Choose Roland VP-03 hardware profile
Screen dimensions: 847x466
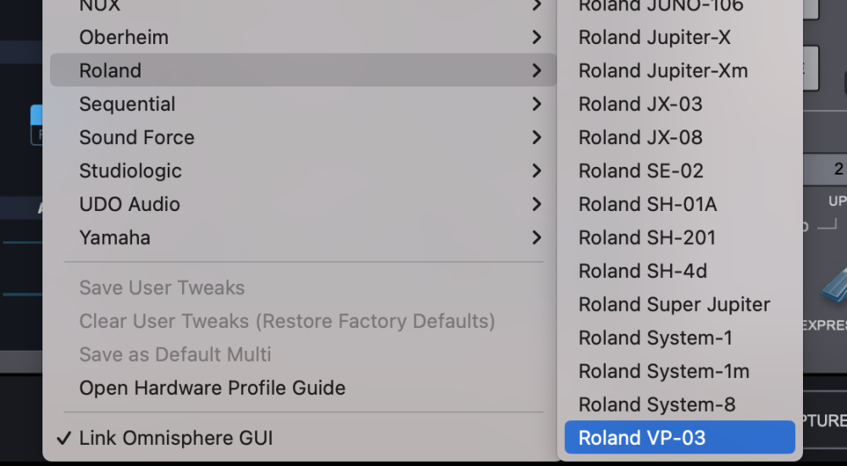(642, 438)
